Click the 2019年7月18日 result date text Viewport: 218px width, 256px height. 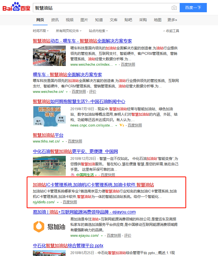(x=82, y=109)
